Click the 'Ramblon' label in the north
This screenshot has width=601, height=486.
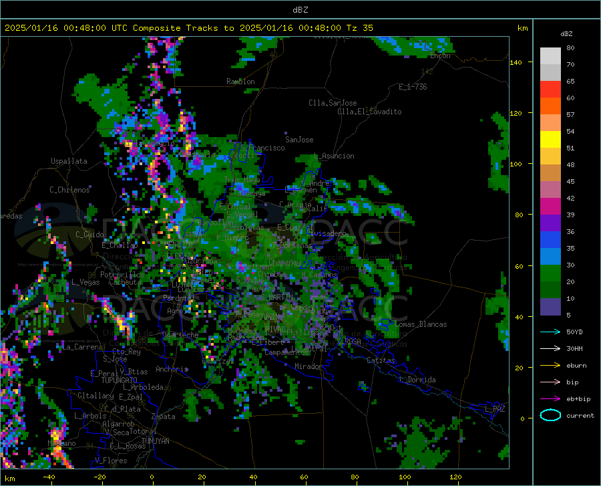coord(240,82)
